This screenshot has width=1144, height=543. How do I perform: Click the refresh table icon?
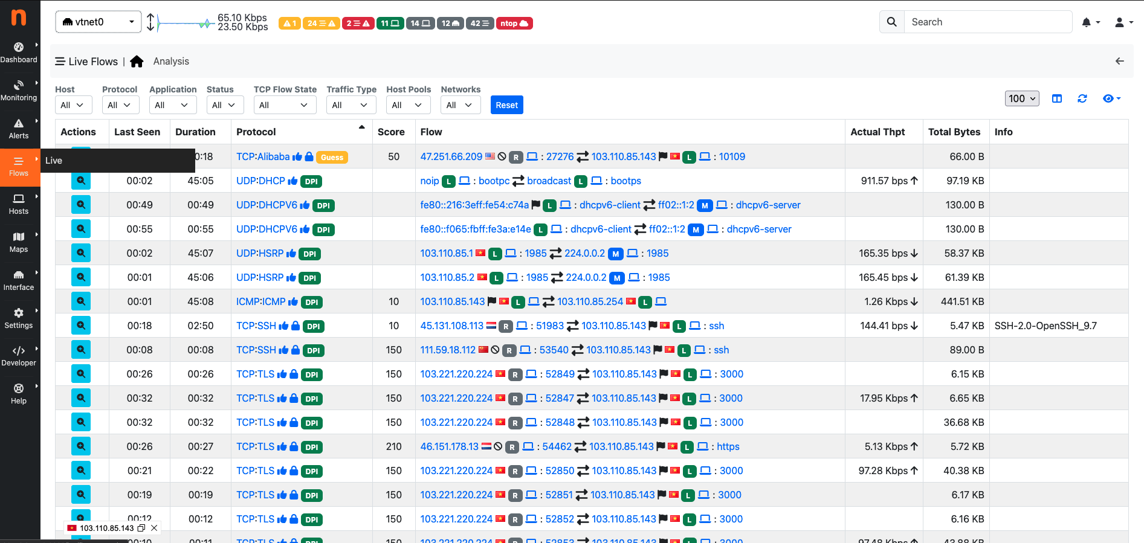(1082, 98)
